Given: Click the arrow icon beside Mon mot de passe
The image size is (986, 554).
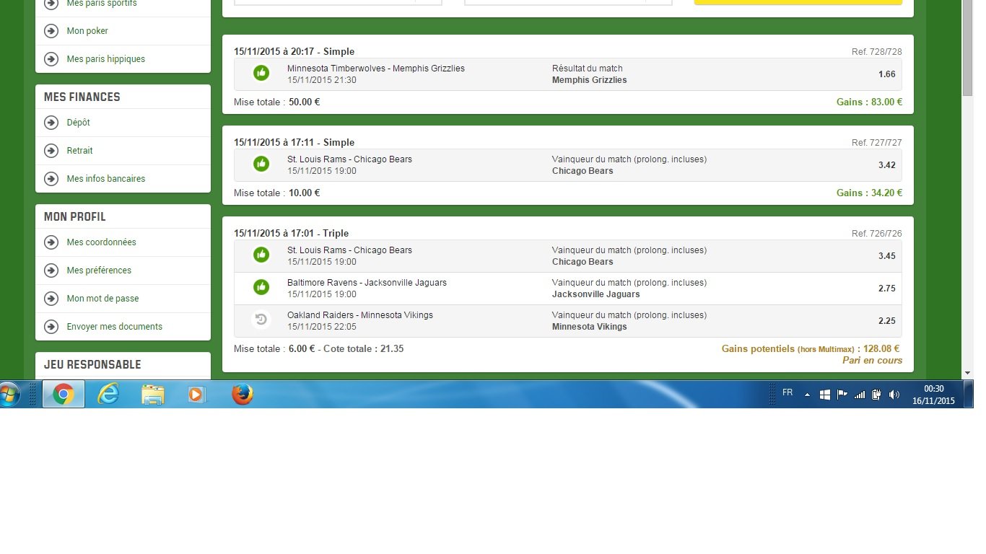Looking at the screenshot, I should pos(51,299).
